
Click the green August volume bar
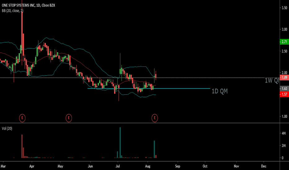coord(154,149)
